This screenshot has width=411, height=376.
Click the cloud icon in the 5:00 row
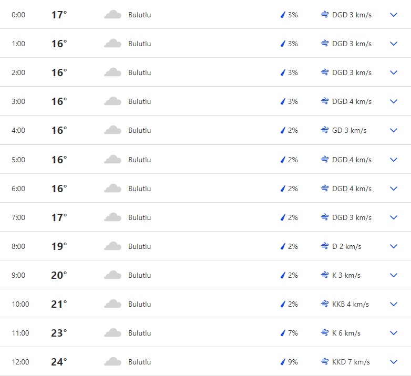click(112, 160)
